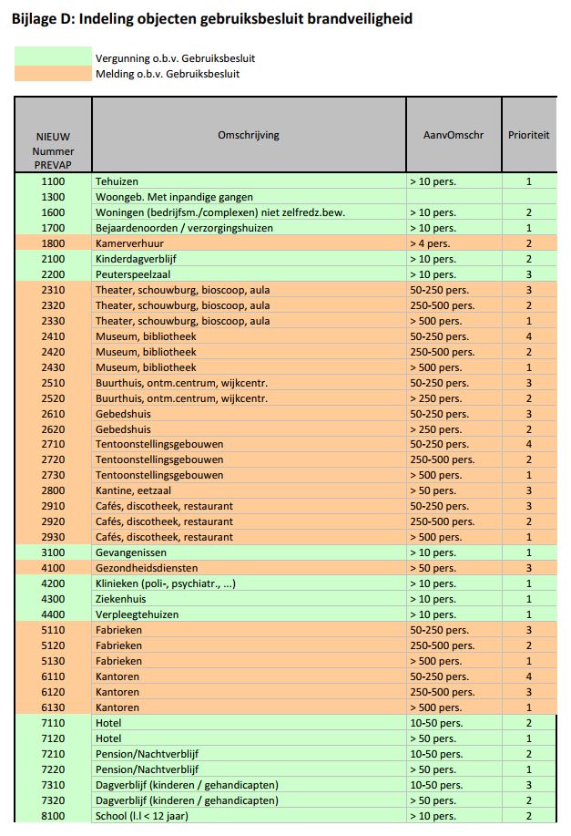Click the Woongeb. Met inpandige gangen cell
This screenshot has width=571, height=836.
pyautogui.click(x=174, y=197)
